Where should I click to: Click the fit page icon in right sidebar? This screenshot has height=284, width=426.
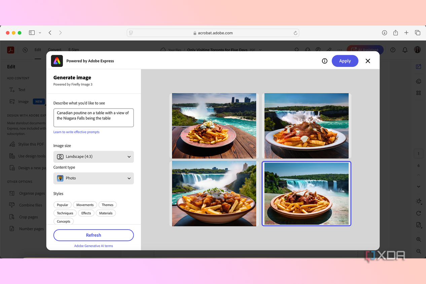pos(419,225)
